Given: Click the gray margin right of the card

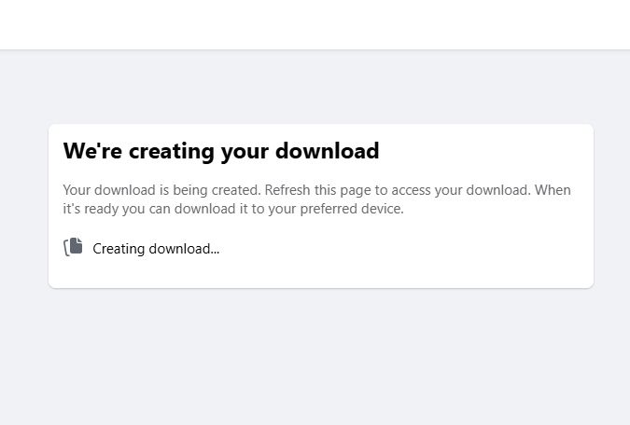Looking at the screenshot, I should [611, 205].
